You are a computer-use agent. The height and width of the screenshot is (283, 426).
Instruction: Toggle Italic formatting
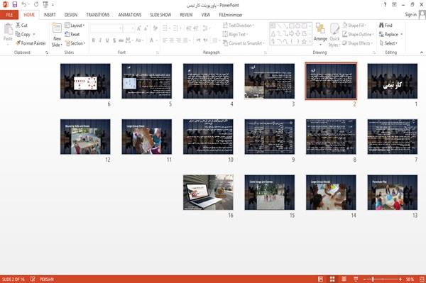[100, 40]
